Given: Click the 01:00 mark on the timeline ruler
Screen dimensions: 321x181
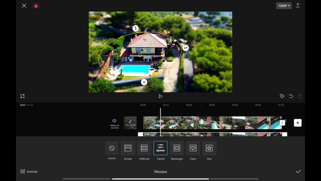Looking at the screenshot, I should coord(281,105).
